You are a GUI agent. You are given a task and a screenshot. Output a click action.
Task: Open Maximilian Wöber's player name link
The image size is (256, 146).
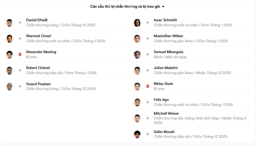168,36
